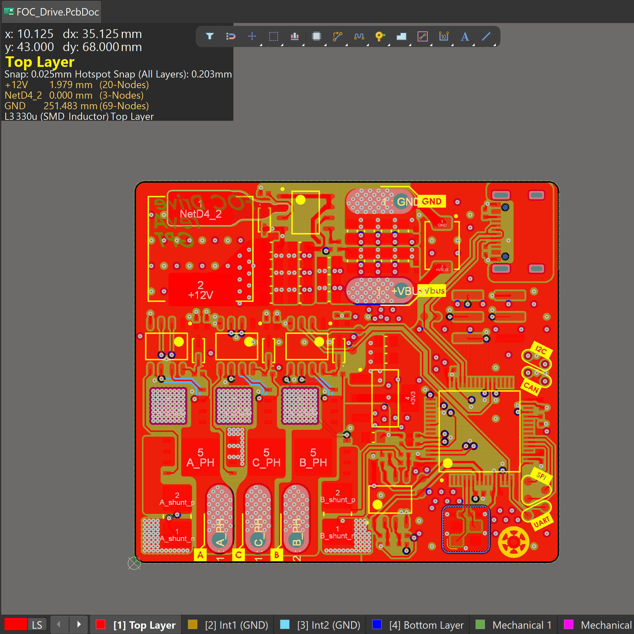Click the selection filter funnel icon
The height and width of the screenshot is (634, 634).
(x=210, y=36)
